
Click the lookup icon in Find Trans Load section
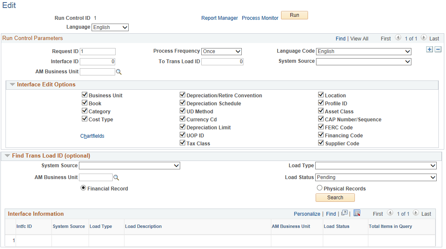(x=116, y=178)
